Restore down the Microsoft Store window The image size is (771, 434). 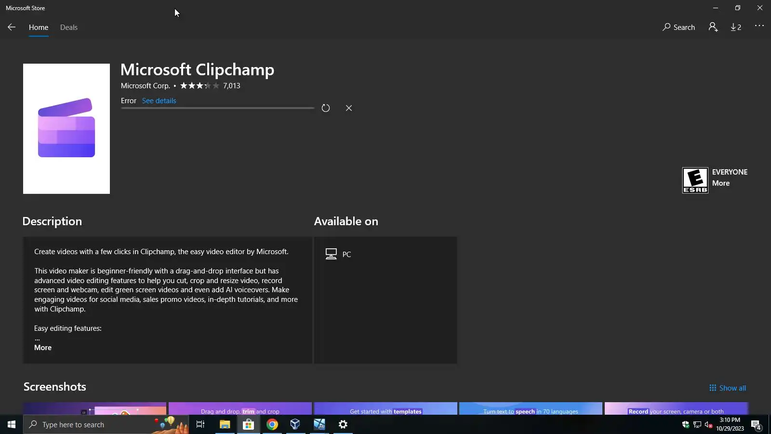point(738,8)
